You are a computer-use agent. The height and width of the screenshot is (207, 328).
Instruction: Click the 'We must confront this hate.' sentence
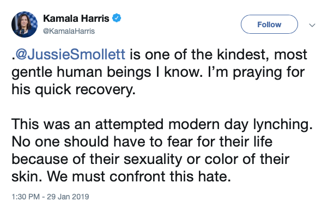139,176
